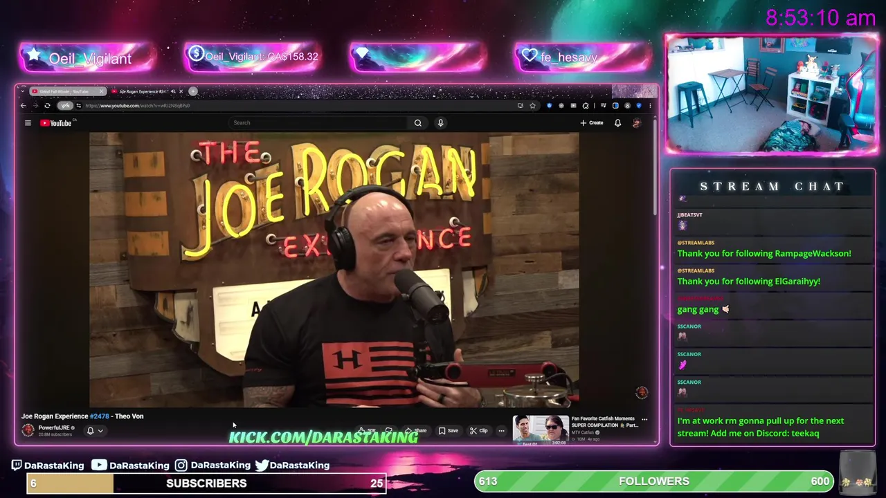Open the Fan Favorite Catfish Moments thumbnail
The image size is (886, 498).
pos(541,430)
